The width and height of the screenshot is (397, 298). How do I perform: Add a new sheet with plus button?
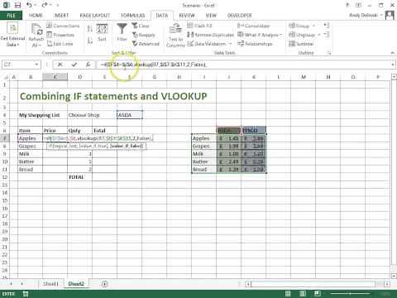tap(104, 284)
